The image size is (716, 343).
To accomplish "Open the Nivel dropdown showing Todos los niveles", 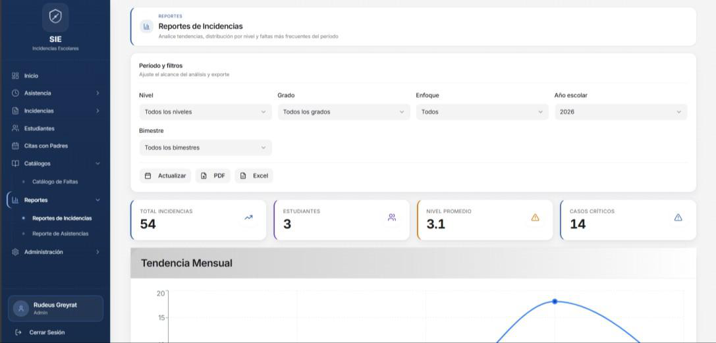I will click(206, 112).
